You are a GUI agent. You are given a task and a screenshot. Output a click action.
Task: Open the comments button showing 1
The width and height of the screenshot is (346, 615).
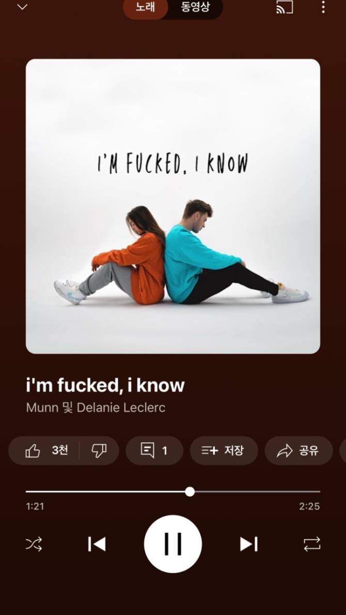point(154,451)
